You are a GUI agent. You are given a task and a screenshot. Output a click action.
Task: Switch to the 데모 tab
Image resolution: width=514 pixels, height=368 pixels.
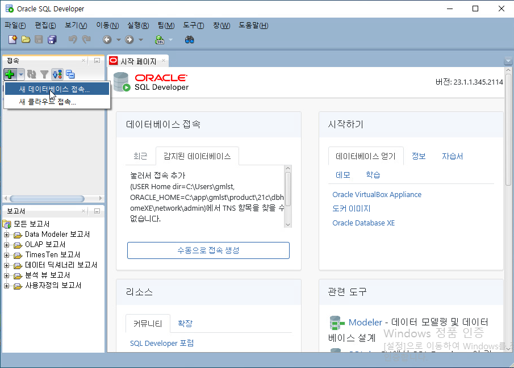click(343, 175)
